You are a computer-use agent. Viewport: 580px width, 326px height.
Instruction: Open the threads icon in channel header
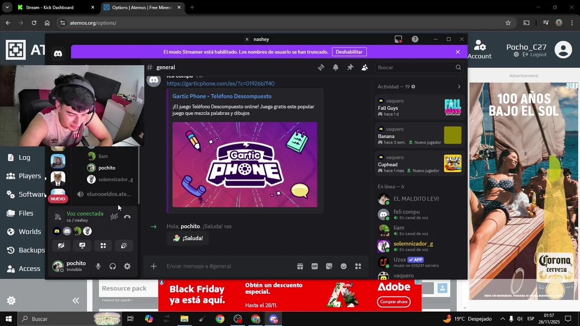[321, 67]
